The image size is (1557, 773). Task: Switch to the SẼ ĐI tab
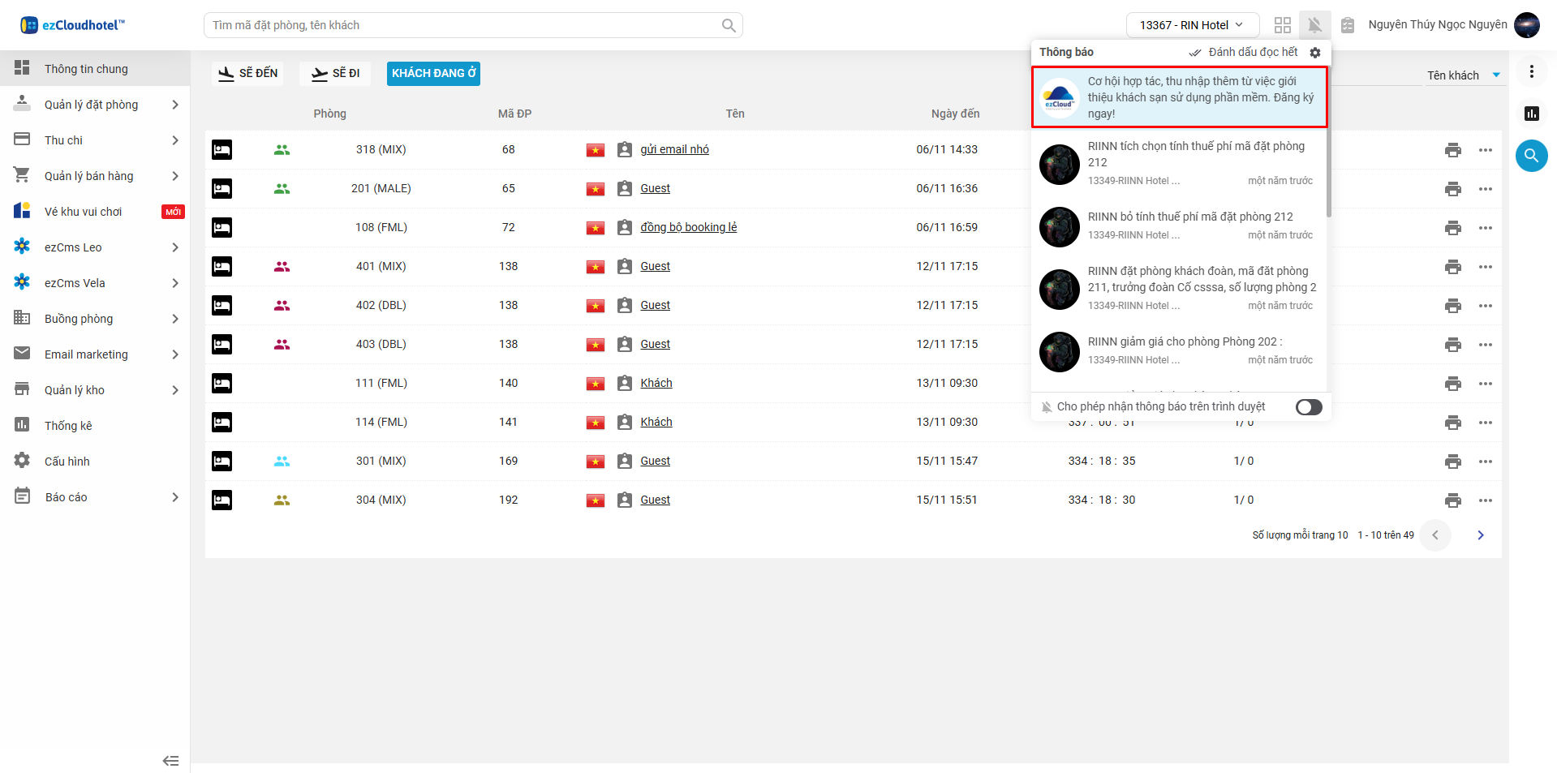[x=335, y=74]
